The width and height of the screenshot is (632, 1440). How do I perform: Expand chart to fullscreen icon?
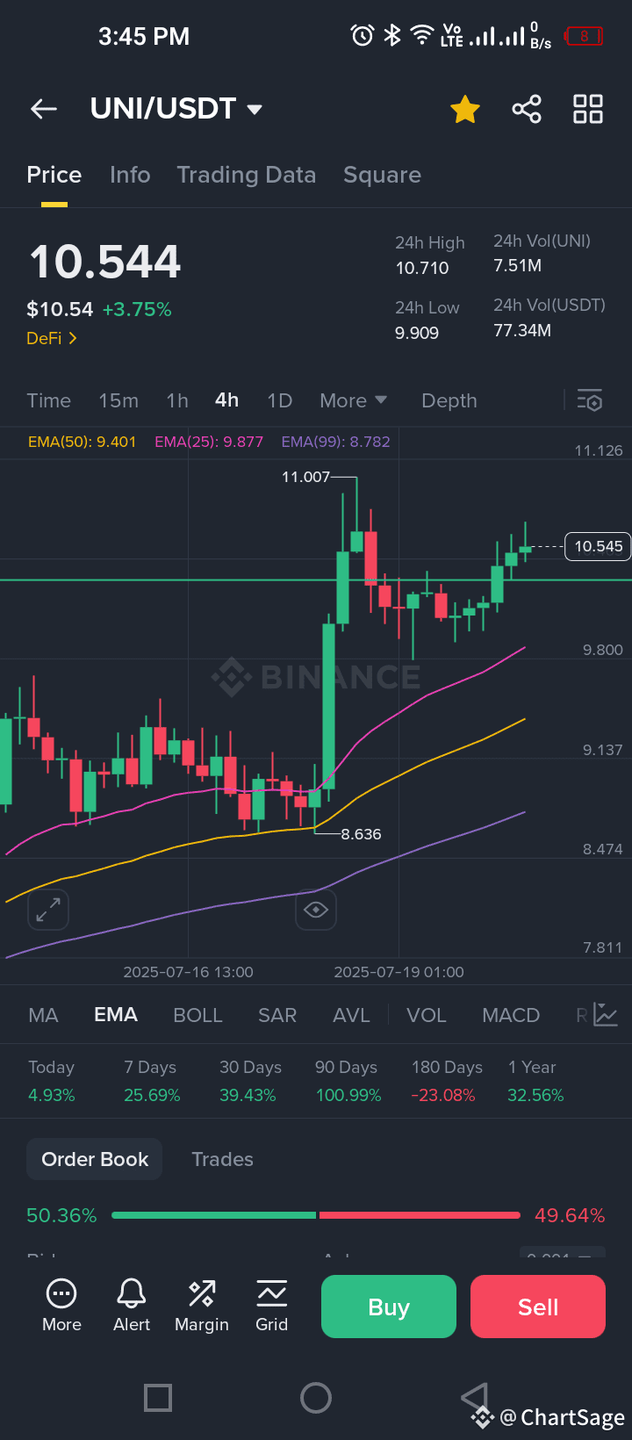tap(48, 910)
